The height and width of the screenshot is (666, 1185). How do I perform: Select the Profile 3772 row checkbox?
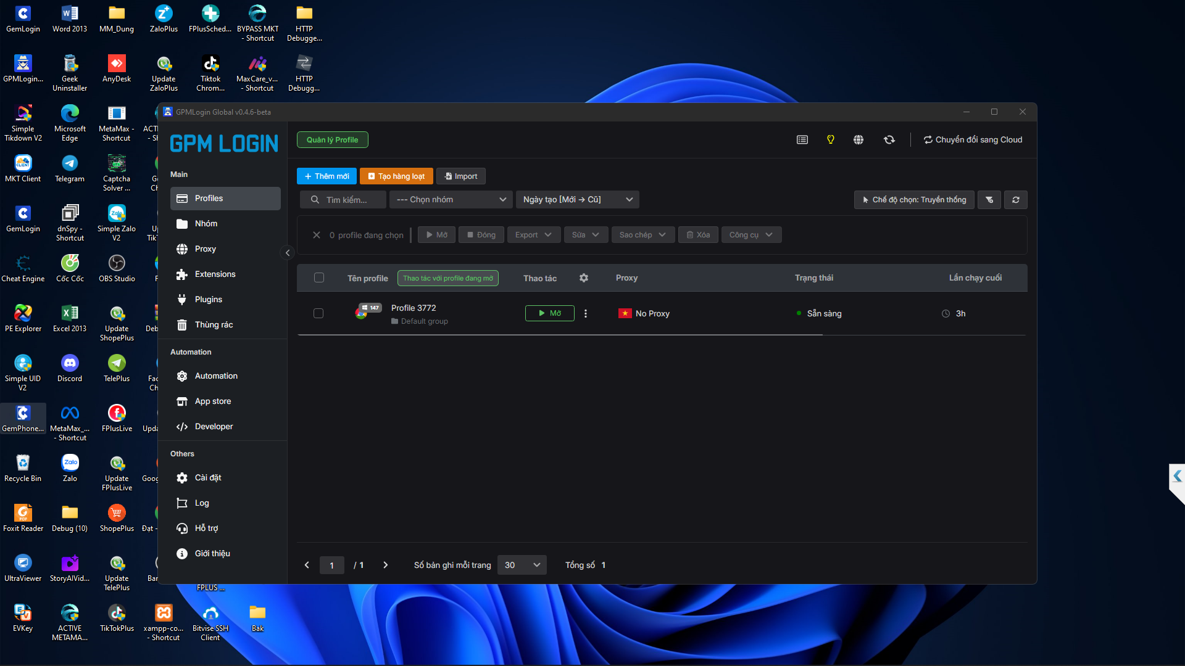point(318,313)
